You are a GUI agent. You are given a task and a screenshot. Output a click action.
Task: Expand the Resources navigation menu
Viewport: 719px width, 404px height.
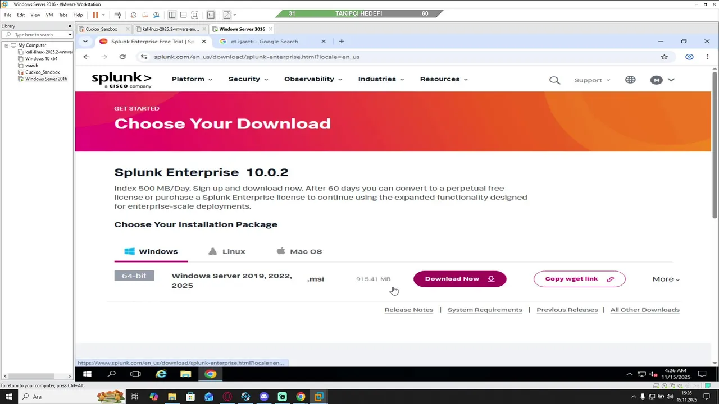coord(444,79)
